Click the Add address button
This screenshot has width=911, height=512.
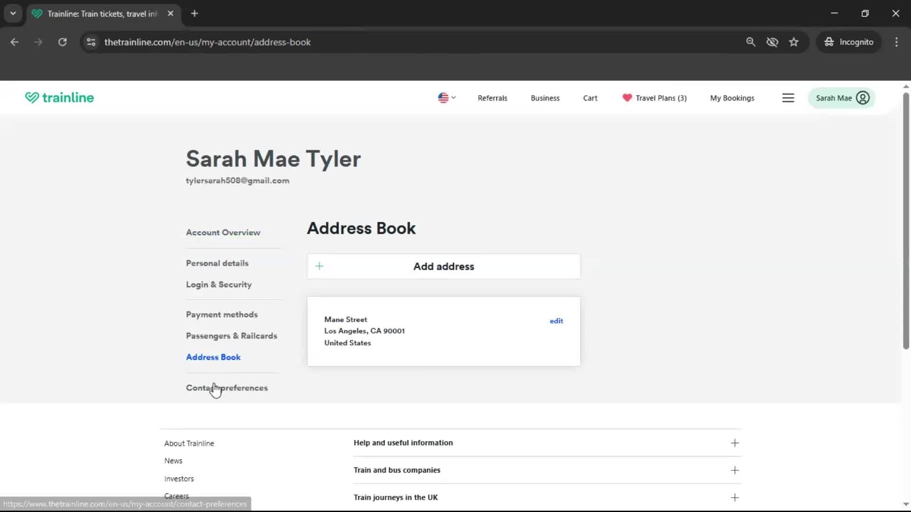pyautogui.click(x=443, y=266)
